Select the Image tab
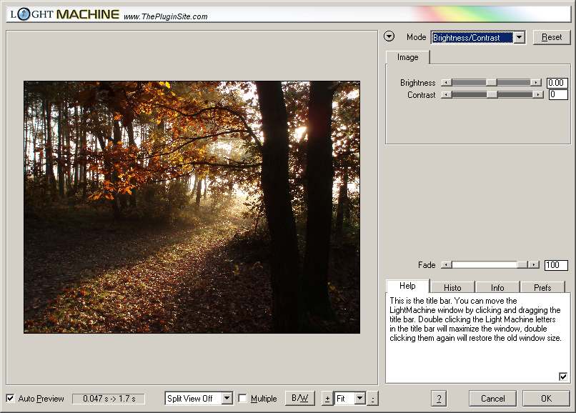Viewport: 576px width, 413px height. click(408, 57)
